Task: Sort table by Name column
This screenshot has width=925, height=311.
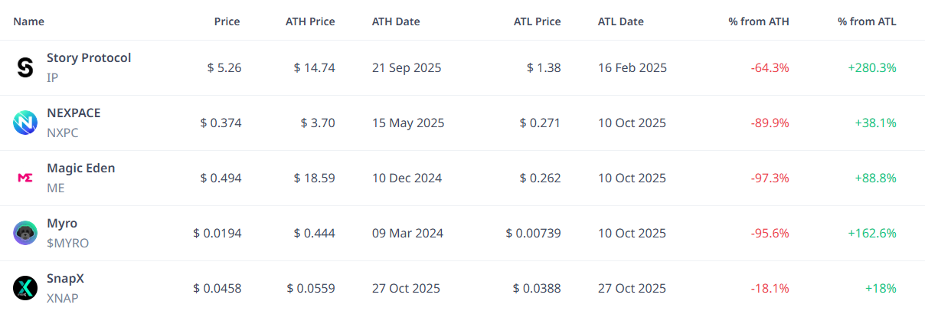Action: point(29,21)
